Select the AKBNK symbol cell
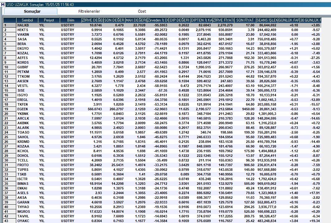 27,123
